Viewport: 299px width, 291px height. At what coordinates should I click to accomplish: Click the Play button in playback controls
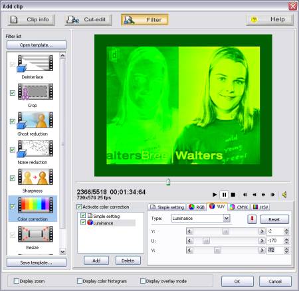pos(215,195)
